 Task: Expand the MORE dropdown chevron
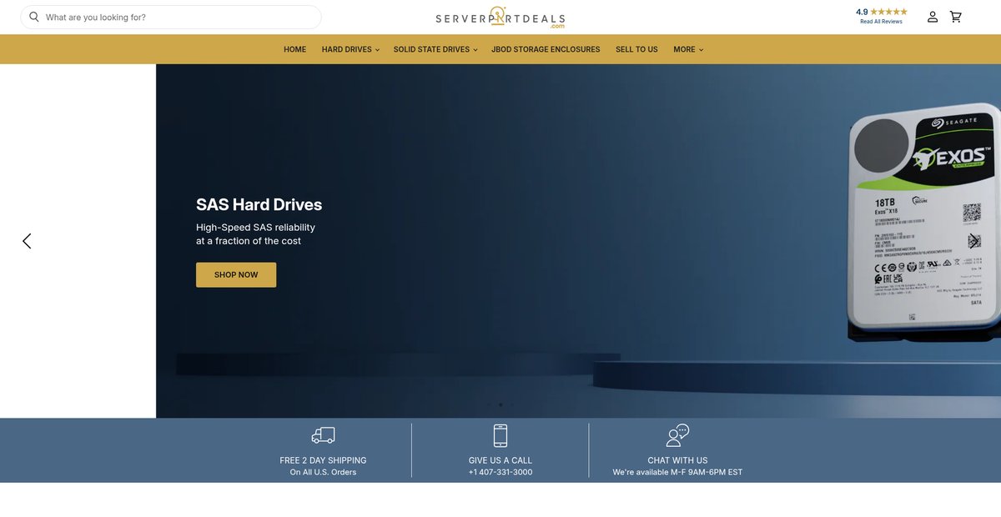point(701,50)
